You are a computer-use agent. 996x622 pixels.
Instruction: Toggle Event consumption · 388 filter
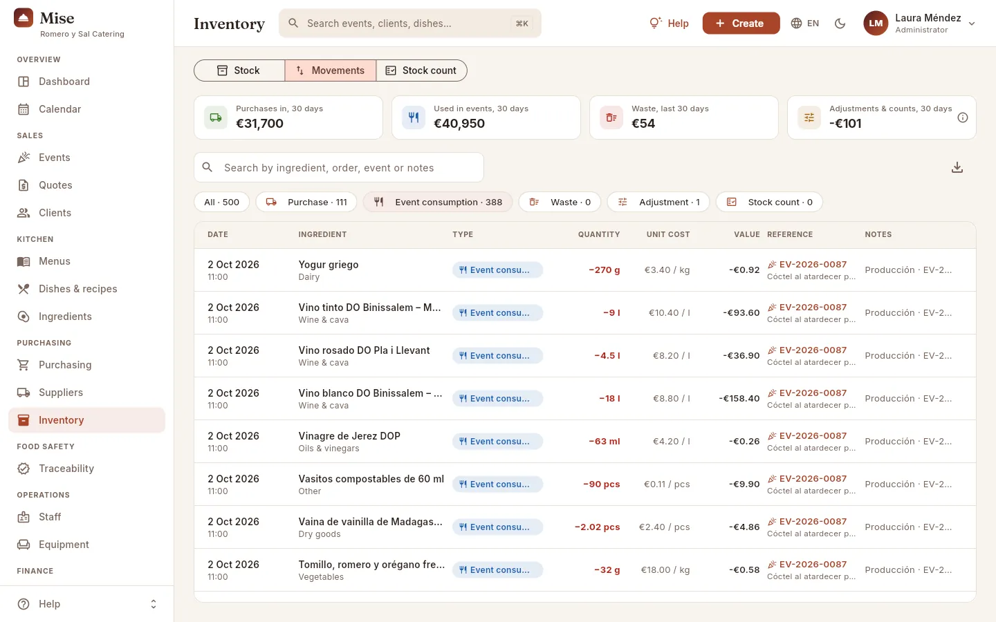(438, 202)
